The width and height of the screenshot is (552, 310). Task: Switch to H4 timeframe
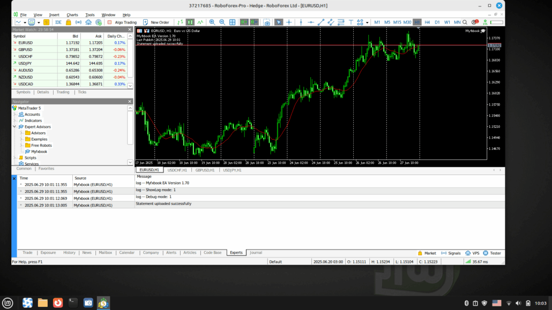pos(427,22)
